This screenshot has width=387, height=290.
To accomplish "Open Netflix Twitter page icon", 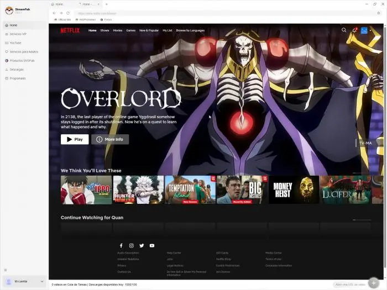I will click(x=142, y=246).
